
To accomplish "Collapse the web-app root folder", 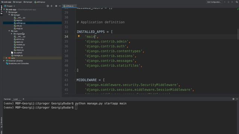I will pos(4,9).
